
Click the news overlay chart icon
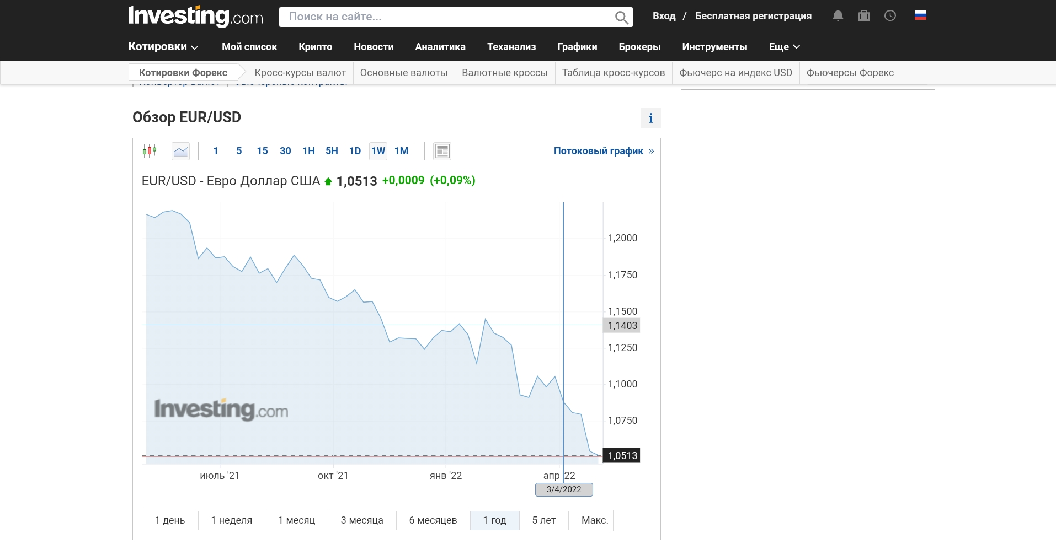pyautogui.click(x=442, y=151)
